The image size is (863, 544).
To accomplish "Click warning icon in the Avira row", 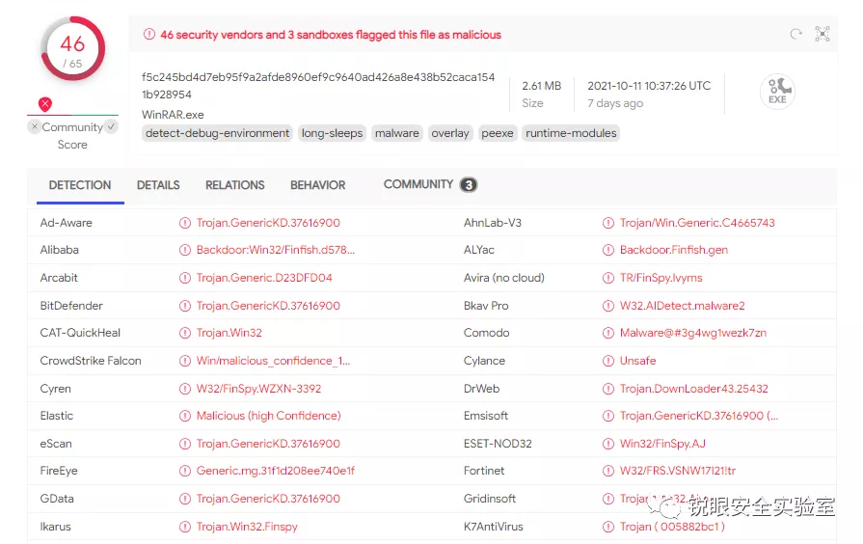I will pyautogui.click(x=608, y=278).
